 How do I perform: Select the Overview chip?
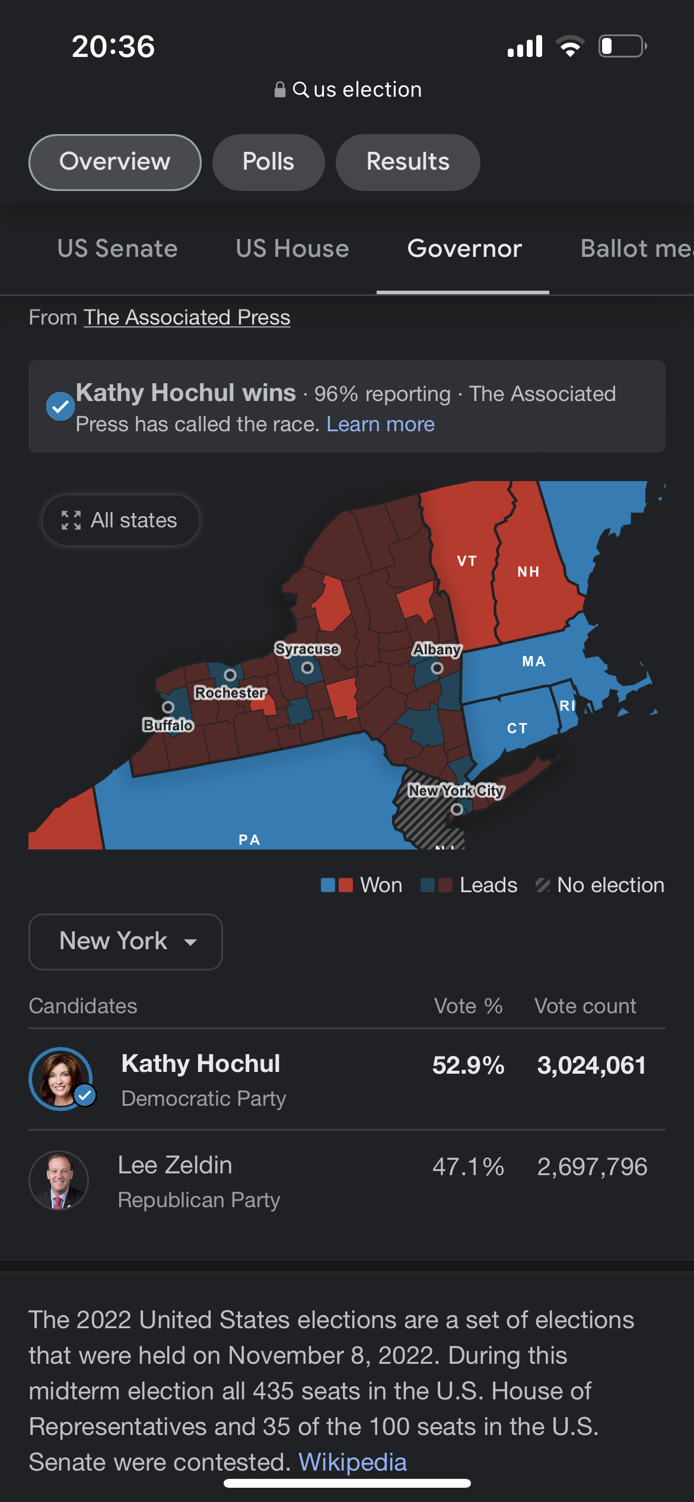coord(115,162)
